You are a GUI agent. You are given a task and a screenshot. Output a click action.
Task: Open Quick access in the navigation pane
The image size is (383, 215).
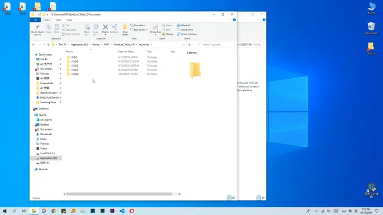(x=45, y=54)
